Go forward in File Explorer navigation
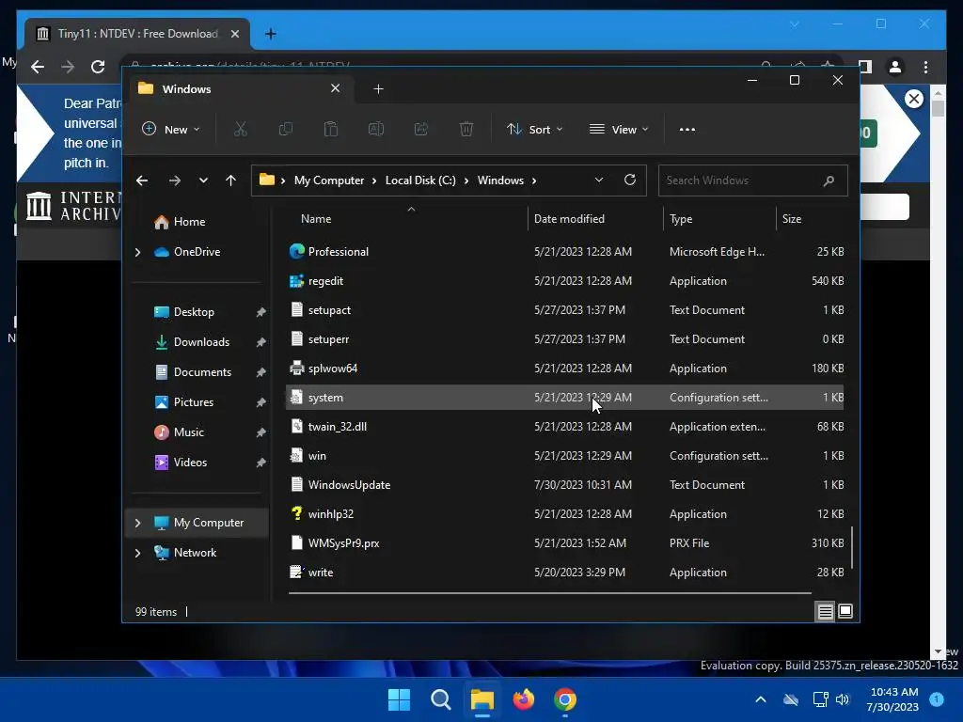 coord(174,180)
